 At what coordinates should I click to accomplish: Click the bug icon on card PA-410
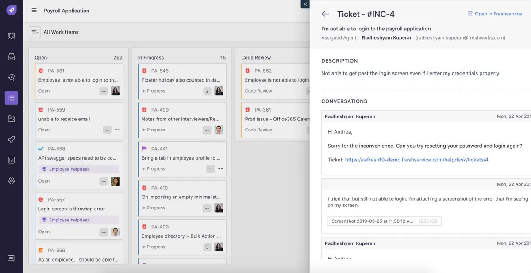(144, 188)
